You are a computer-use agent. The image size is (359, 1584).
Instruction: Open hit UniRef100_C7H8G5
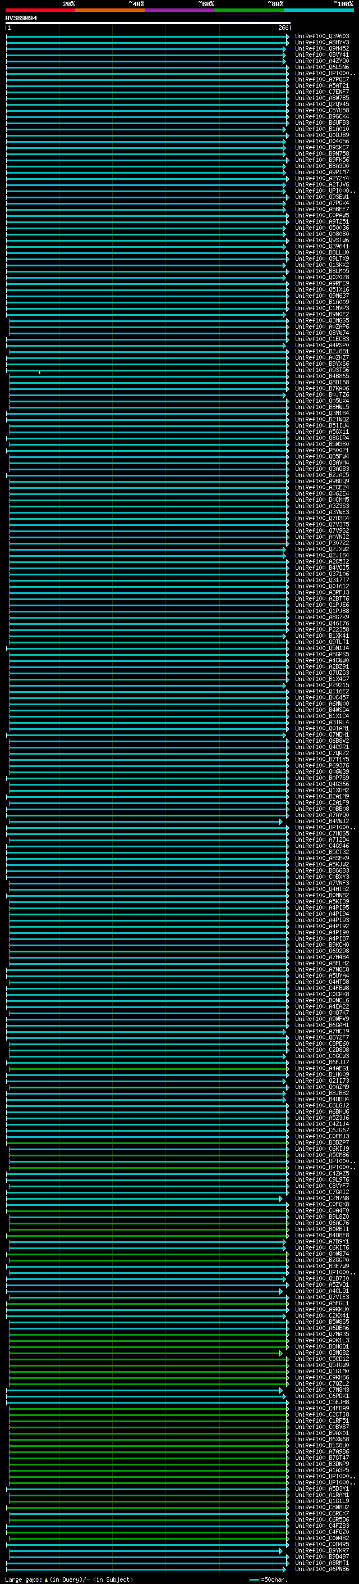coord(321,833)
